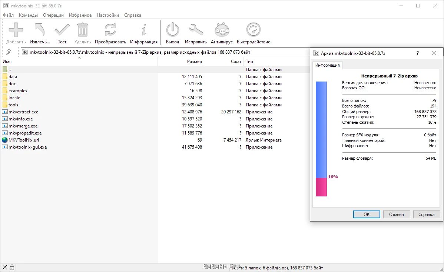This screenshot has width=444, height=272.
Task: Go up one folder with arrow icon
Action: tap(9, 52)
